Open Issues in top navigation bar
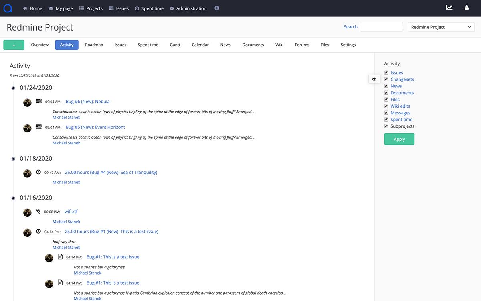 (119, 8)
